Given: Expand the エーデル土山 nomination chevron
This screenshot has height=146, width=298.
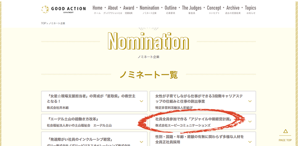Looking at the screenshot, I should 142,122.
